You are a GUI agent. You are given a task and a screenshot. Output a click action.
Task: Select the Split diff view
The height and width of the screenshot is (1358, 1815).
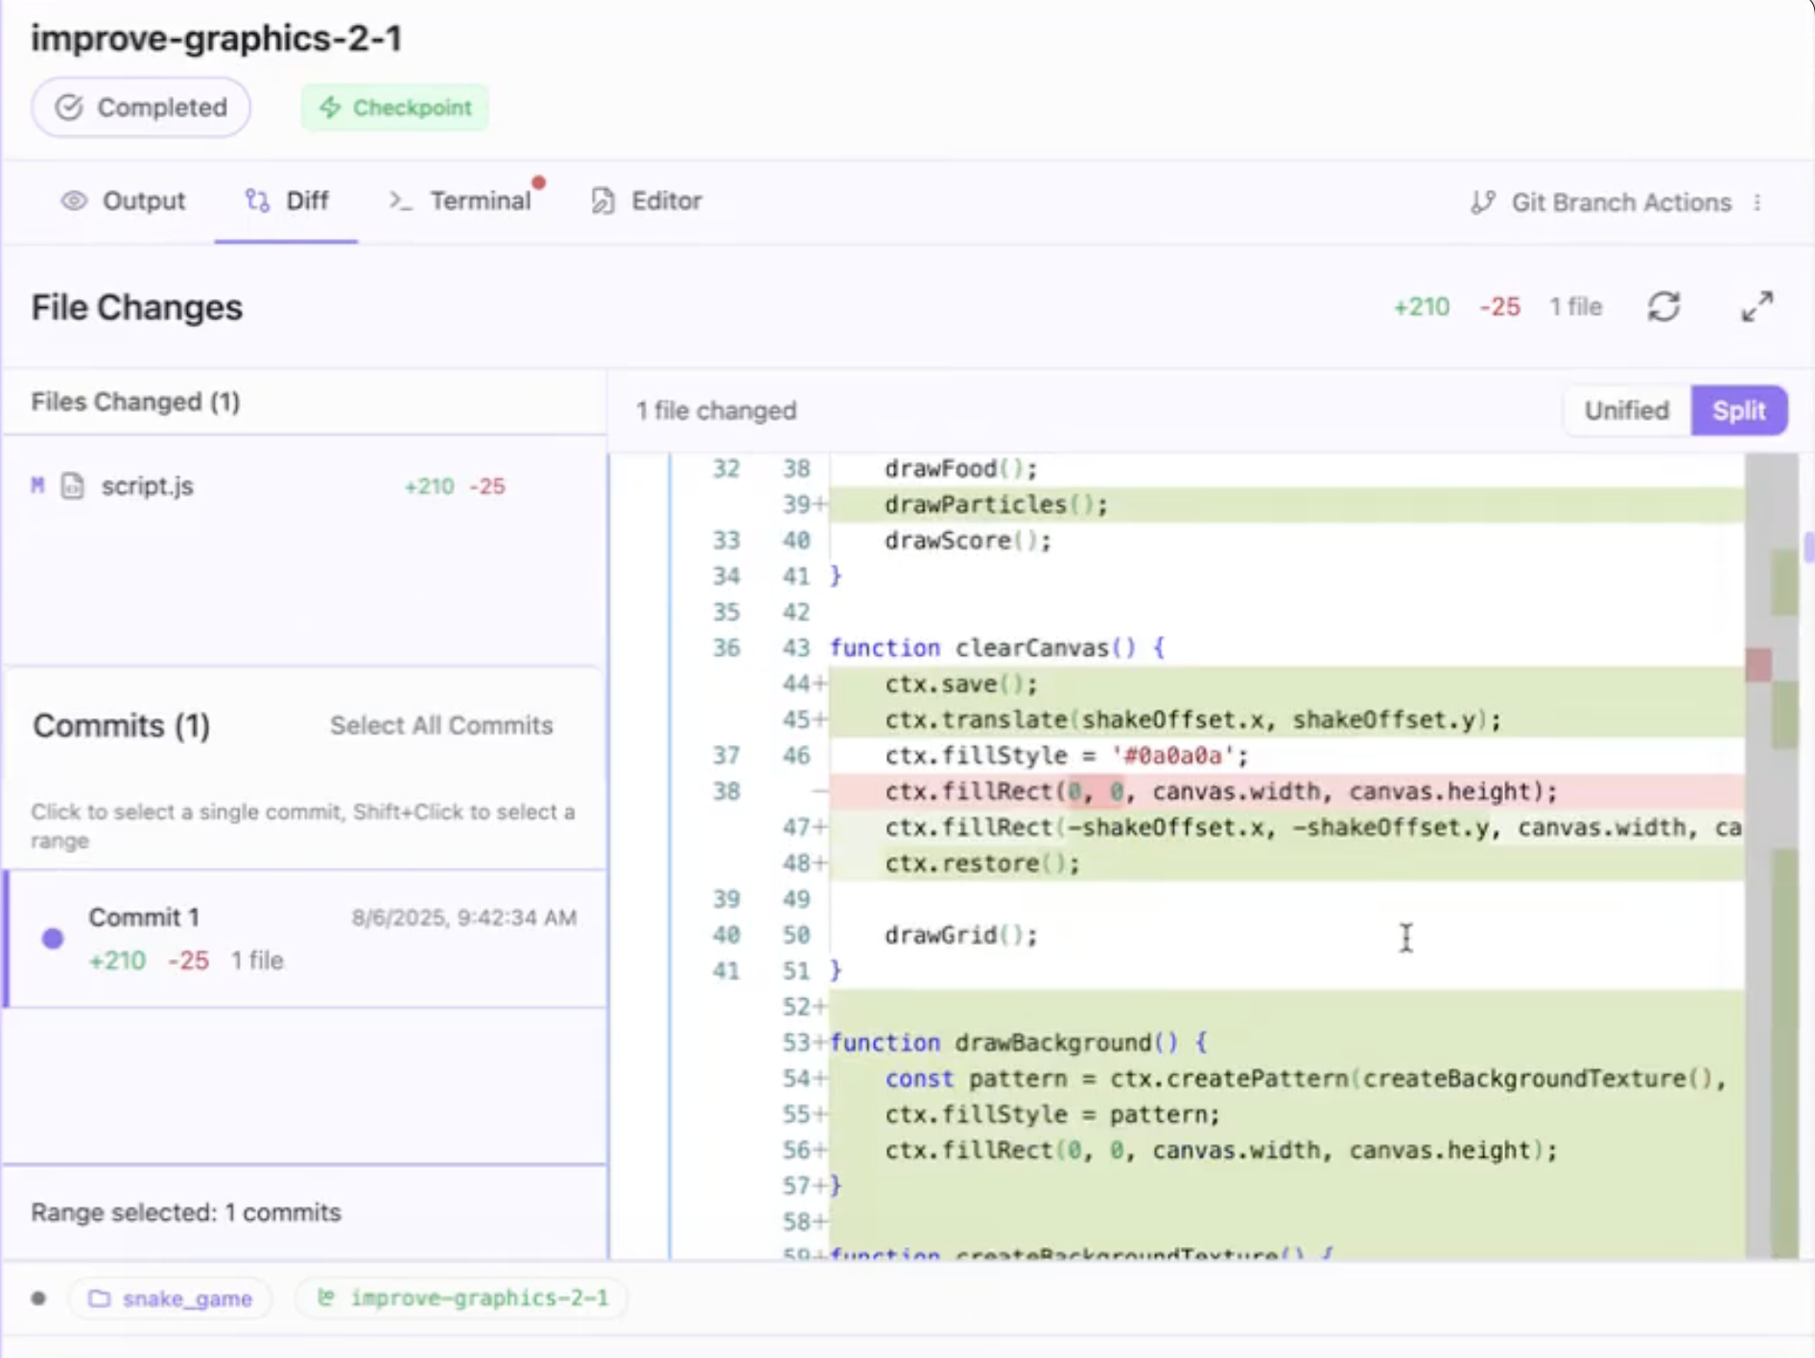click(1738, 410)
